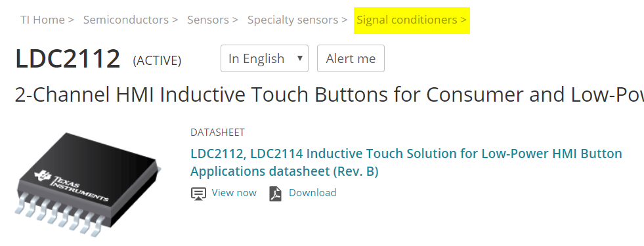Click the PDF download icon

pos(276,194)
